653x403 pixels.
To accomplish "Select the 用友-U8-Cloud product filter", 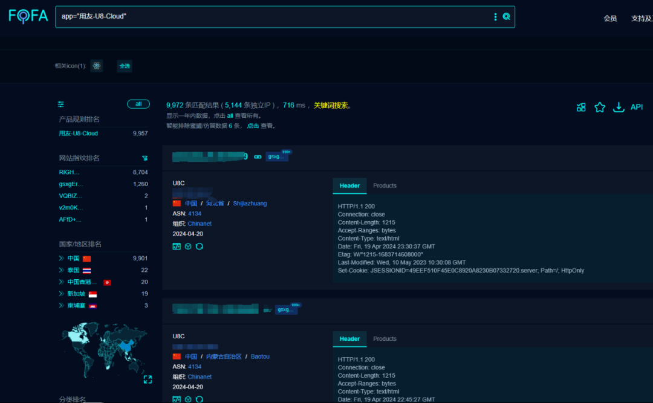I will [x=78, y=133].
